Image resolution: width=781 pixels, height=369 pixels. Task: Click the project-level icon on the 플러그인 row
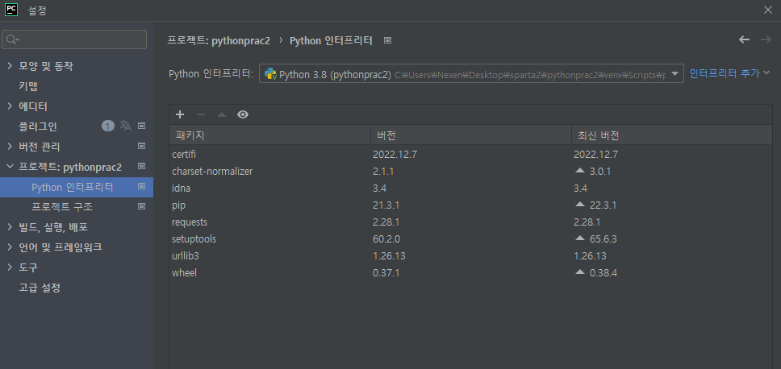[x=141, y=126]
